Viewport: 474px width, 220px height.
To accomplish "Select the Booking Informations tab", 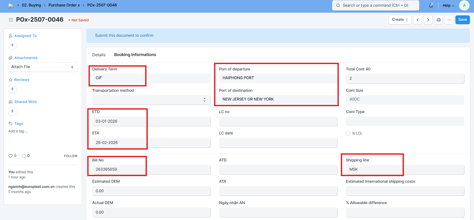I will 135,55.
